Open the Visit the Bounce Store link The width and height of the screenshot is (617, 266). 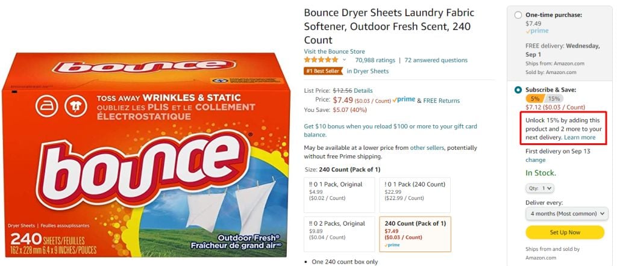tap(334, 52)
